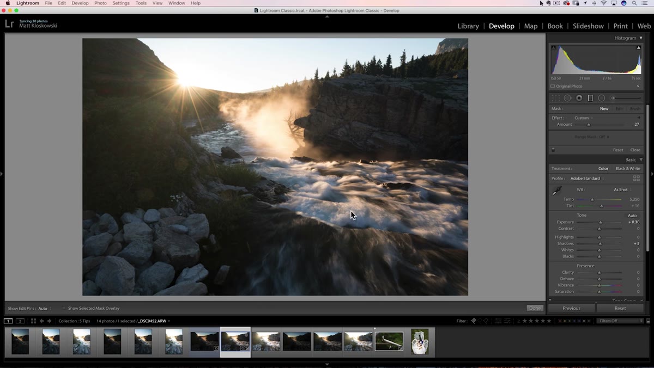Click the Done button in toolbar
Image resolution: width=654 pixels, height=368 pixels.
tap(535, 308)
